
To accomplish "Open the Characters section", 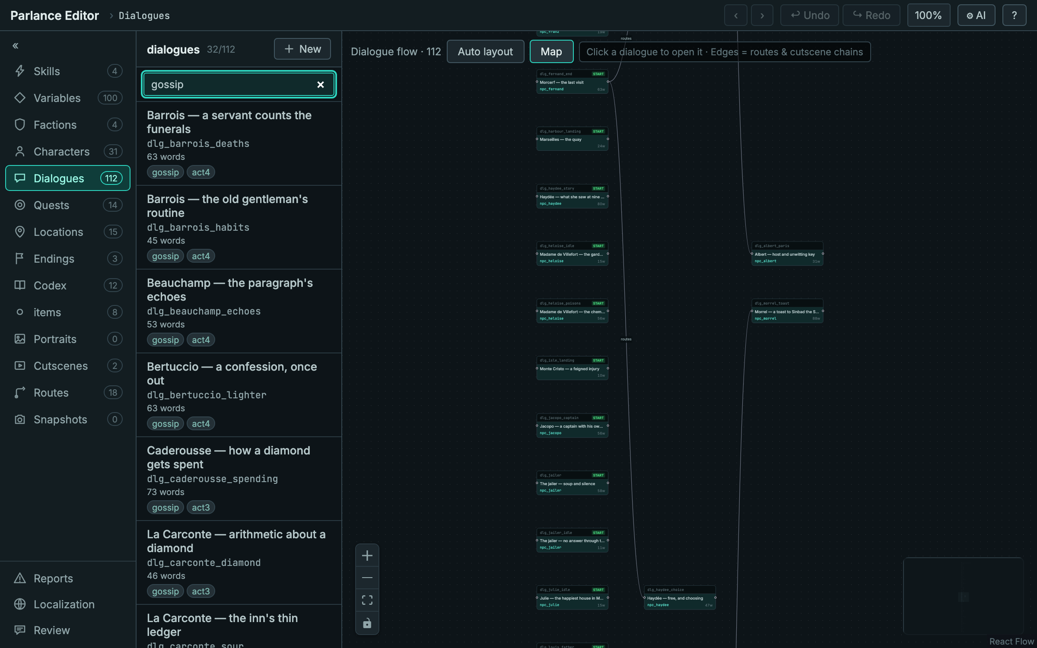I will pyautogui.click(x=68, y=152).
